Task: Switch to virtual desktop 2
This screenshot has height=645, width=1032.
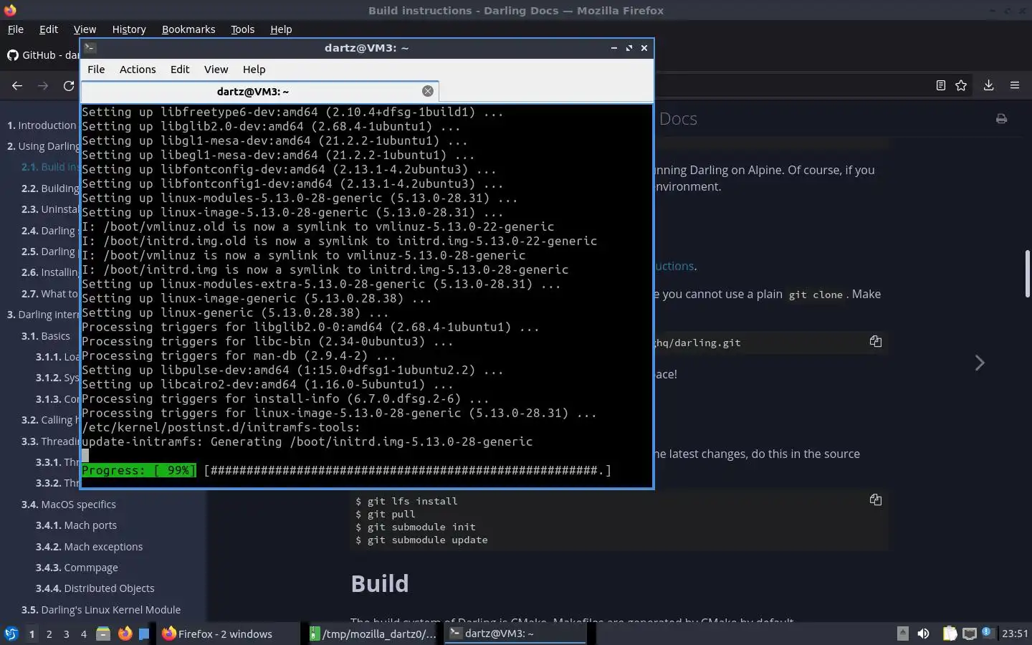Action: pos(49,634)
